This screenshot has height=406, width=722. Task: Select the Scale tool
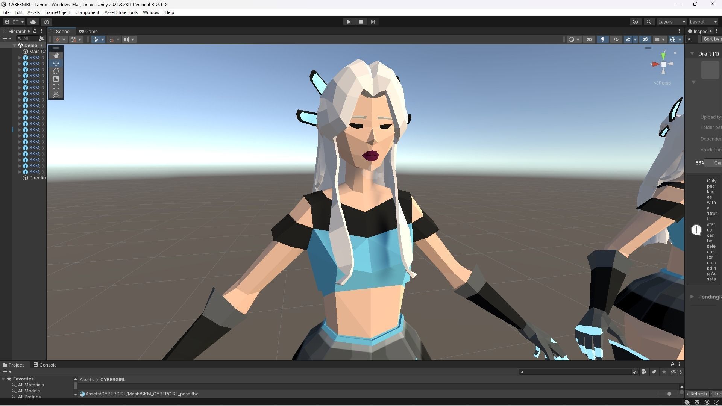point(56,79)
